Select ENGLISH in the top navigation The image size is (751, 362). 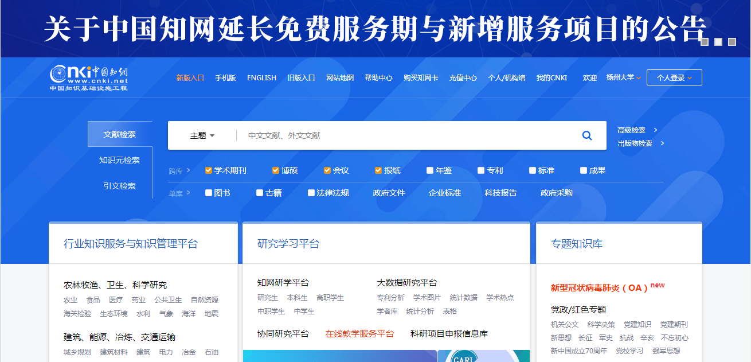pos(261,77)
